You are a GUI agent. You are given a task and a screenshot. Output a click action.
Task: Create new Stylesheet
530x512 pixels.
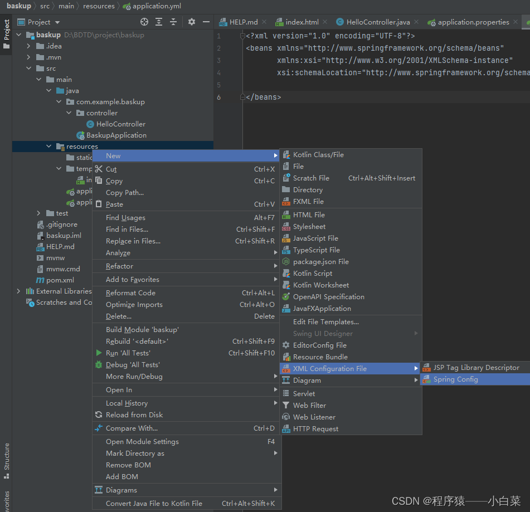pyautogui.click(x=351, y=227)
